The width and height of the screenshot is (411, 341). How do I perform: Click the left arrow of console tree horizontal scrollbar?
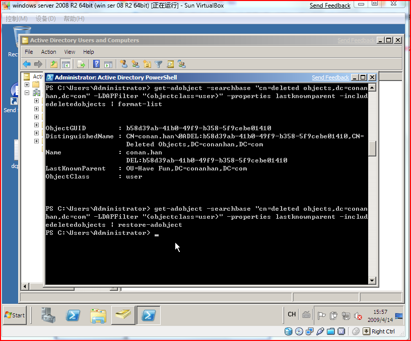coord(25,287)
